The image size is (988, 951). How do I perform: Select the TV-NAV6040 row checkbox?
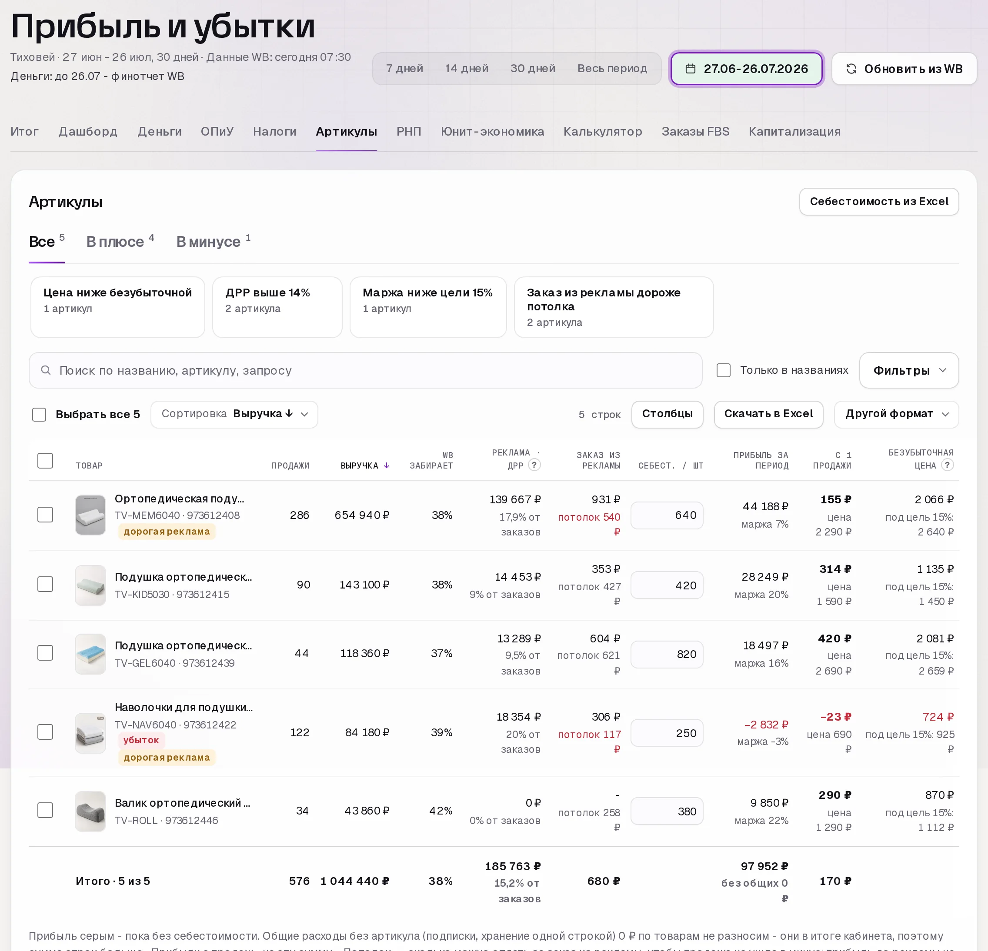(45, 732)
